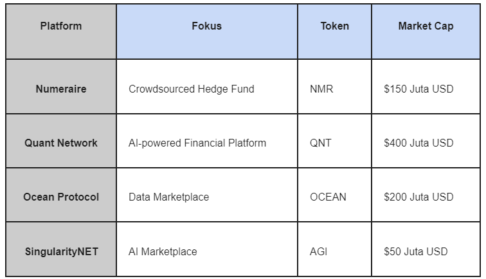This screenshot has height=279, width=486.
Task: Select the AI-powered Financial Platform cell
Action: (x=207, y=141)
